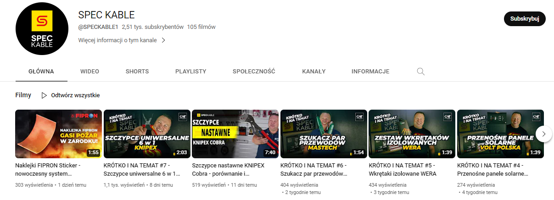Image resolution: width=554 pixels, height=200 pixels.
Task: Click the Filmy section heading
Action: click(23, 95)
